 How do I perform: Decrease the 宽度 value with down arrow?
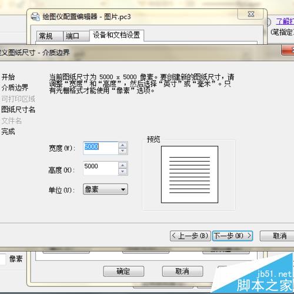coord(123,151)
